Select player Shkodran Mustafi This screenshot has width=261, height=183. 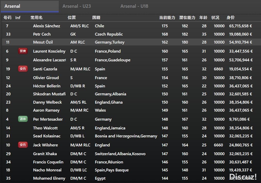pos(49,94)
